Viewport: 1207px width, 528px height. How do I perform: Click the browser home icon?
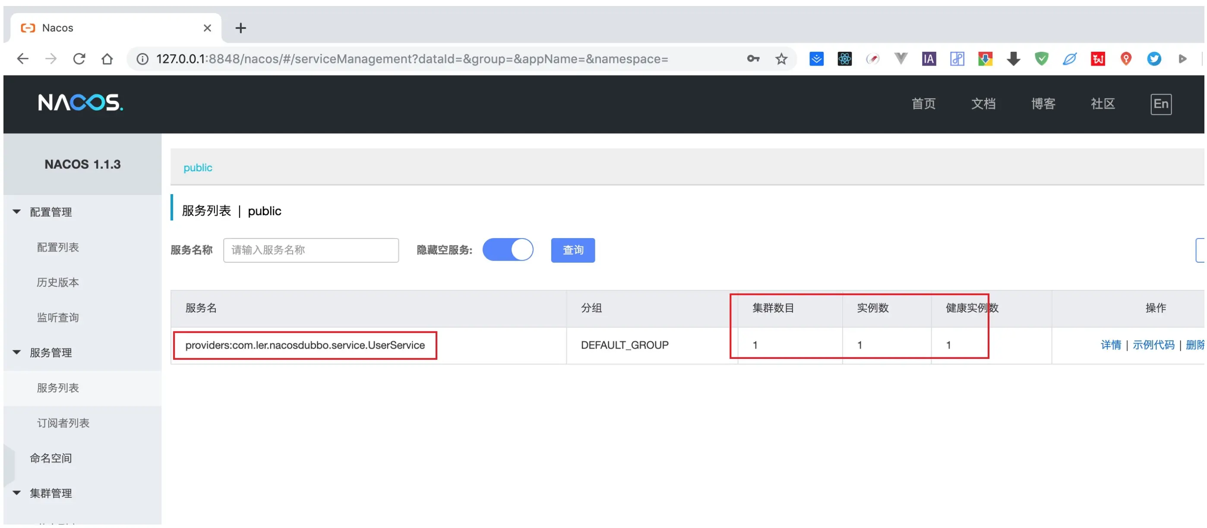107,59
